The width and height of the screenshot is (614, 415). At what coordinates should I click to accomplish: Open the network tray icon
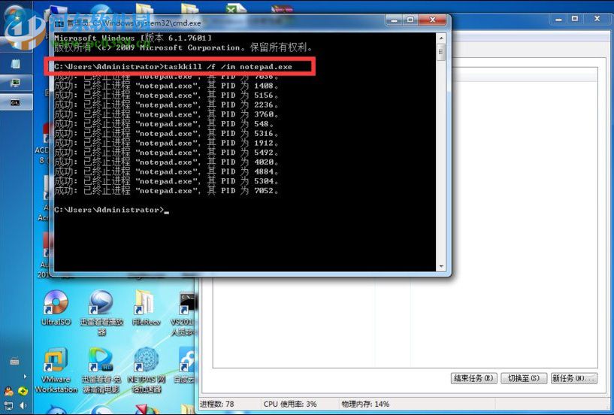coord(8,405)
